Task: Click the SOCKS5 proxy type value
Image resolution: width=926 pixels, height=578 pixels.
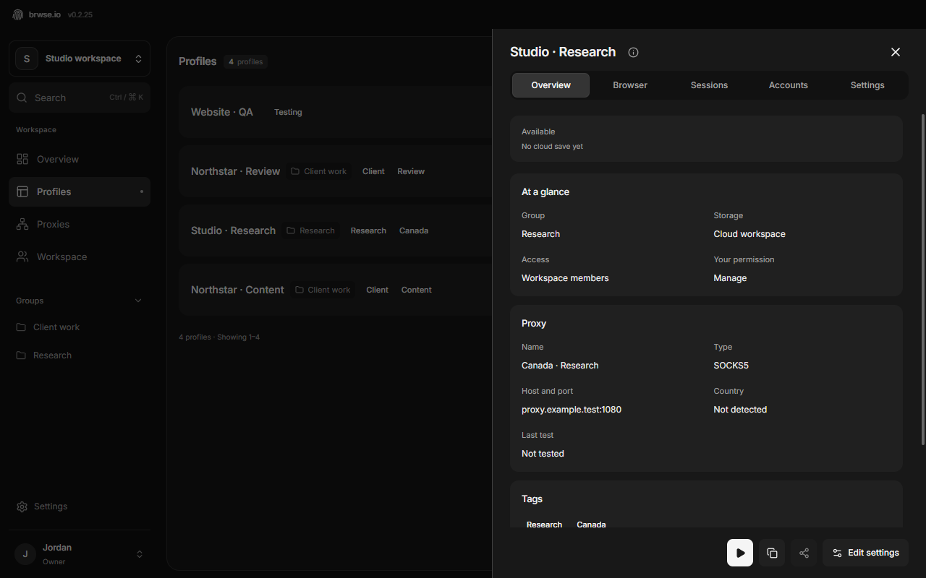Action: tap(731, 366)
